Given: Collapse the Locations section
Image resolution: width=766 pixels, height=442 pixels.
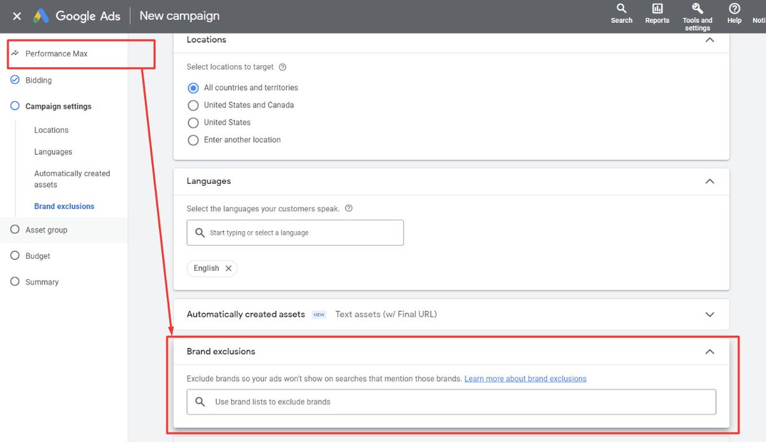Looking at the screenshot, I should [710, 39].
